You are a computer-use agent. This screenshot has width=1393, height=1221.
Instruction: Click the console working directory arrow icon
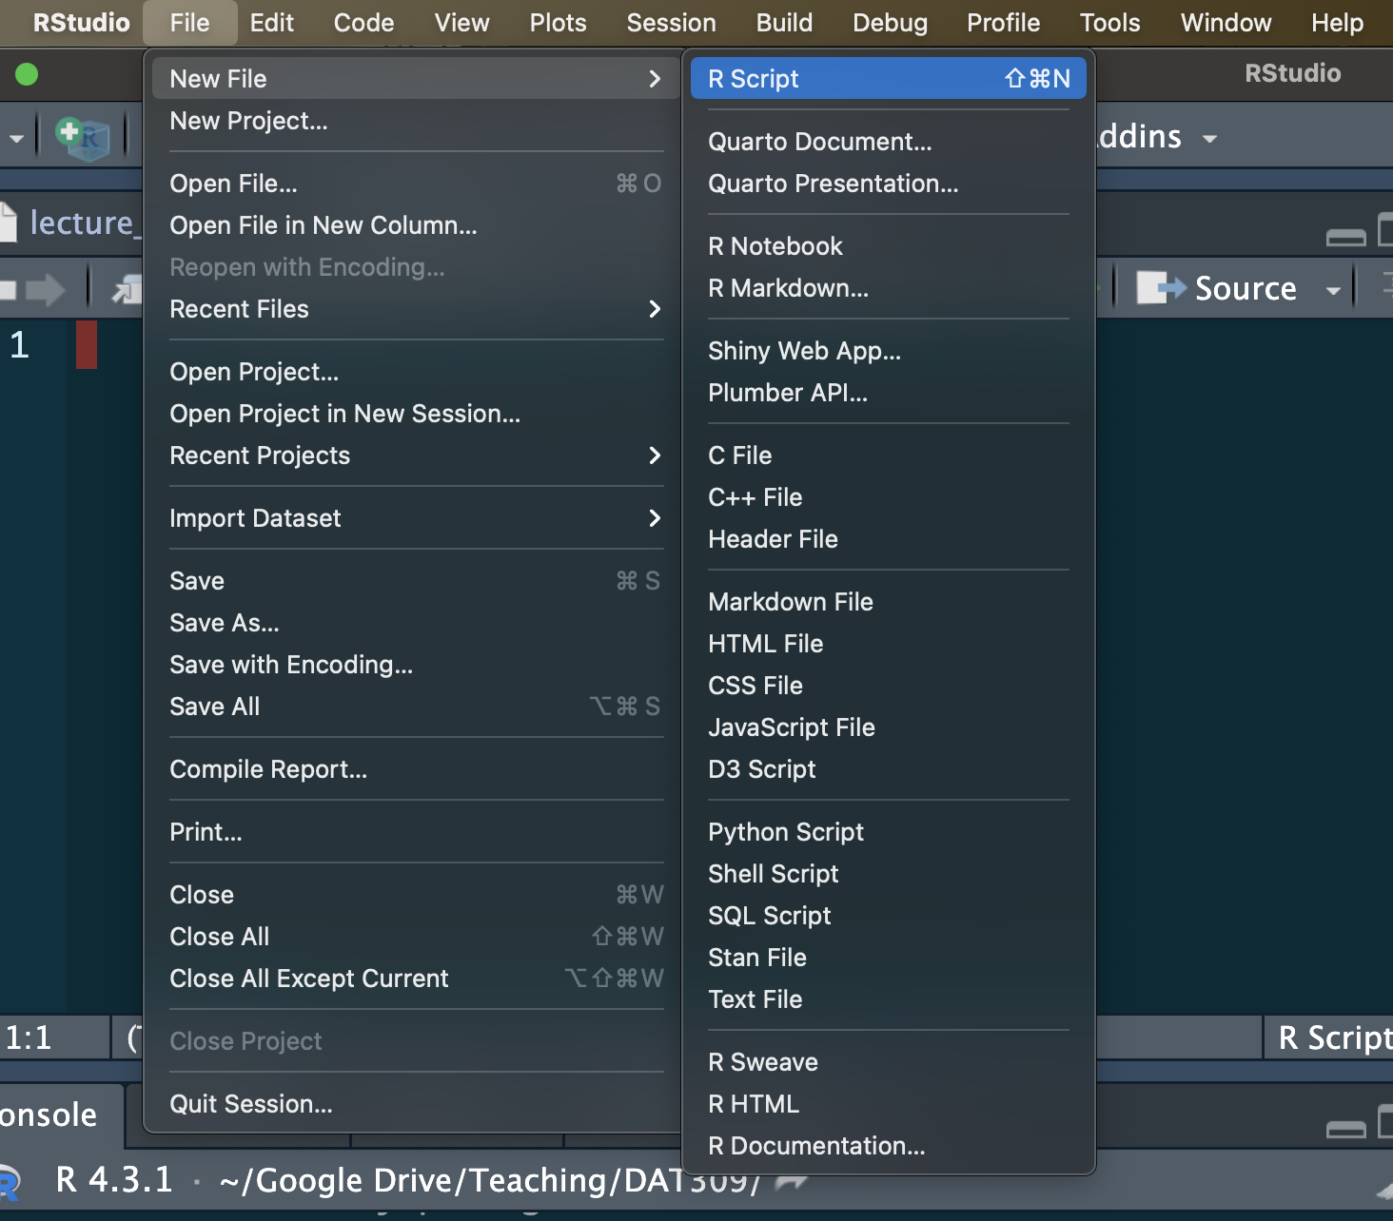[791, 1182]
